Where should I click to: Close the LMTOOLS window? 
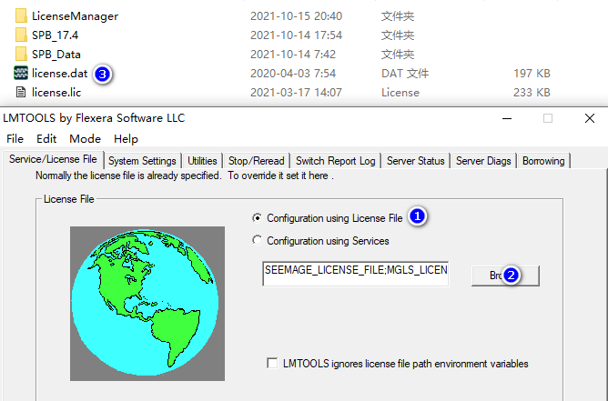[590, 118]
